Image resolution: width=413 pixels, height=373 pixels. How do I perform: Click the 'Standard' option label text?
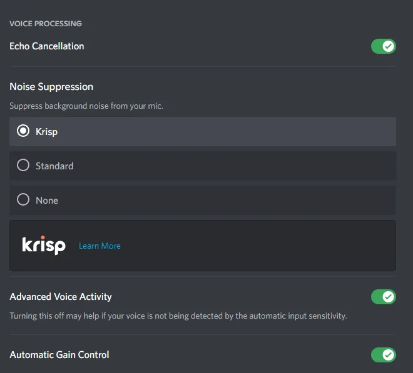coord(54,166)
